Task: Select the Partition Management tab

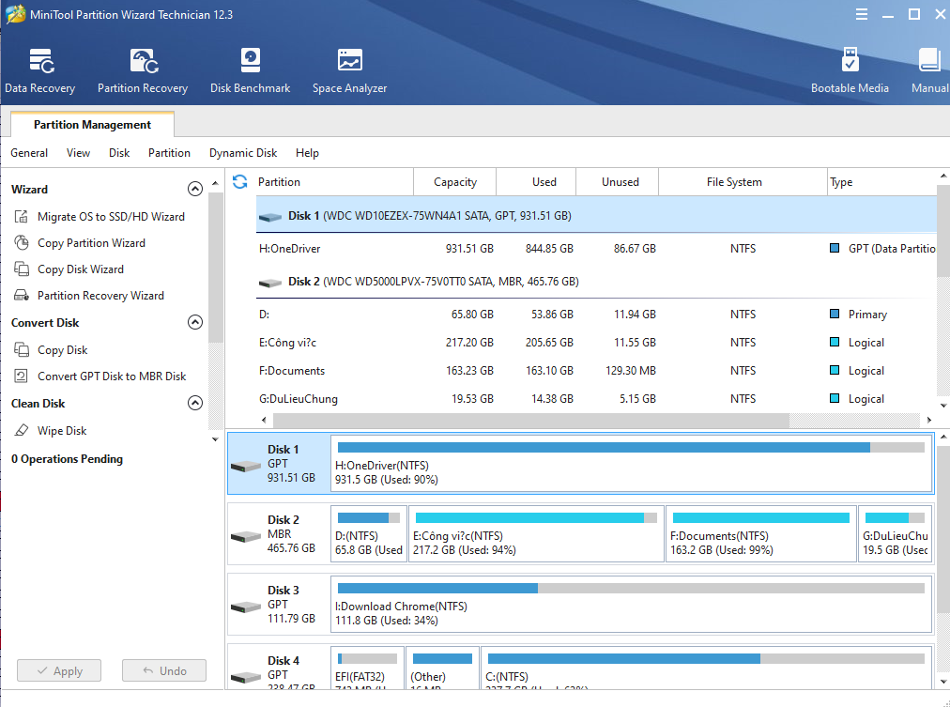Action: tap(92, 124)
